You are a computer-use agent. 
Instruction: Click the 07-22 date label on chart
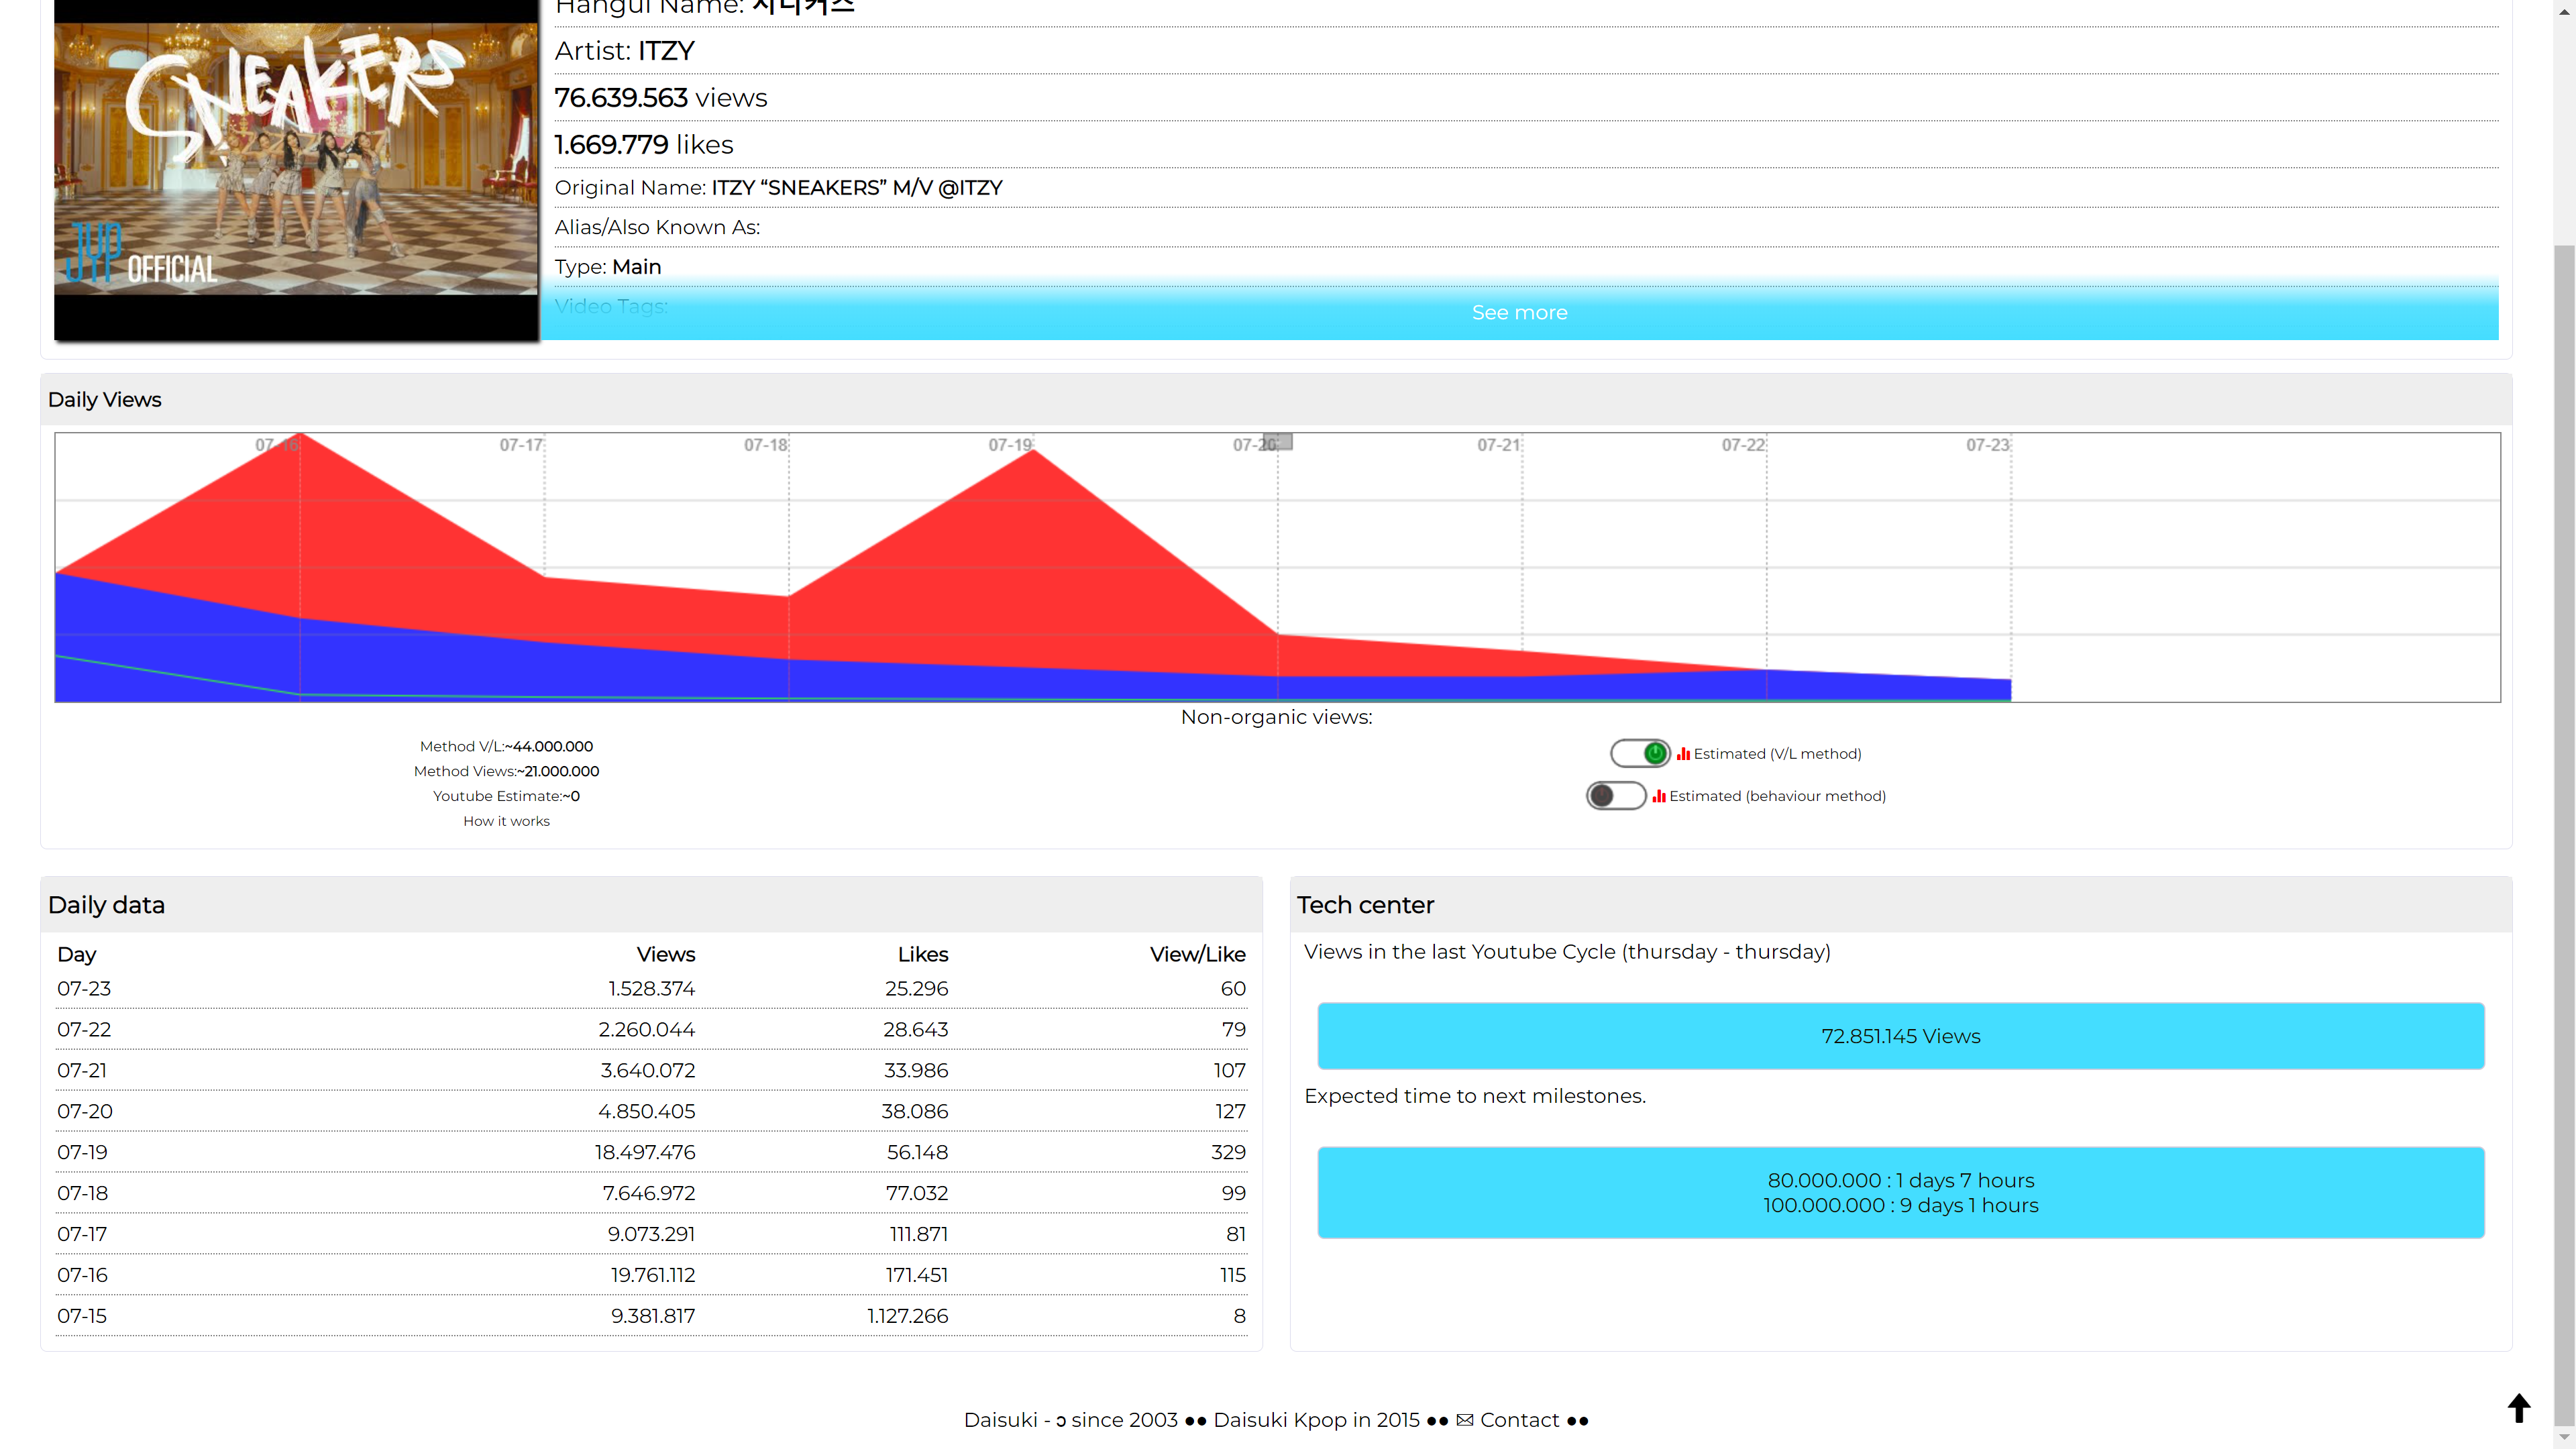pos(1743,445)
